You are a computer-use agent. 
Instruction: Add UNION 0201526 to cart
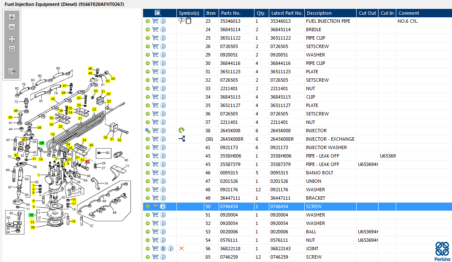point(155,181)
